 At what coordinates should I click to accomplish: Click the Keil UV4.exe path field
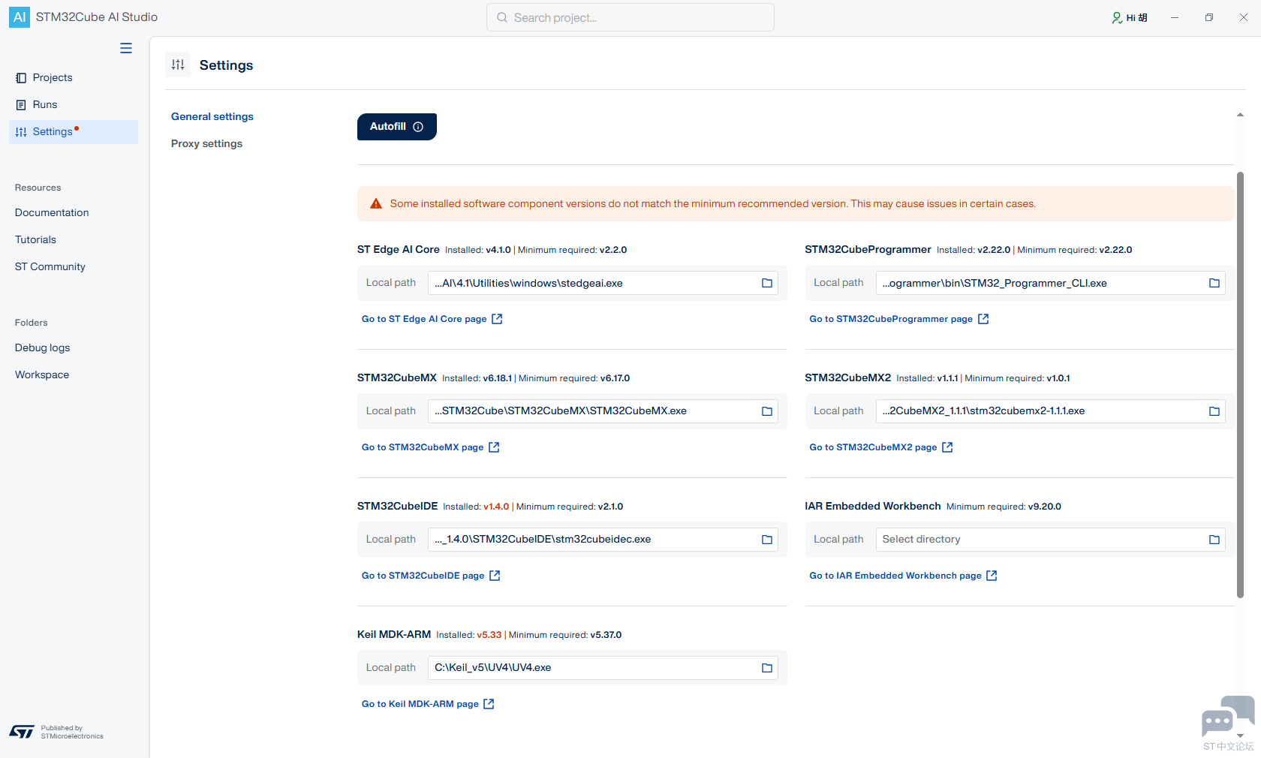coord(603,668)
